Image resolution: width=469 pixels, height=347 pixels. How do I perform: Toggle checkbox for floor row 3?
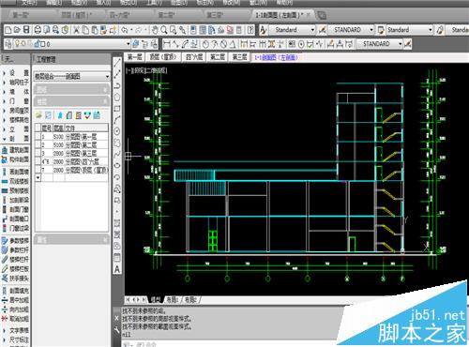pos(38,154)
